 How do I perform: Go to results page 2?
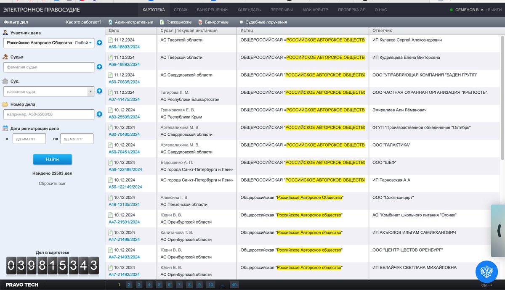pos(129,285)
